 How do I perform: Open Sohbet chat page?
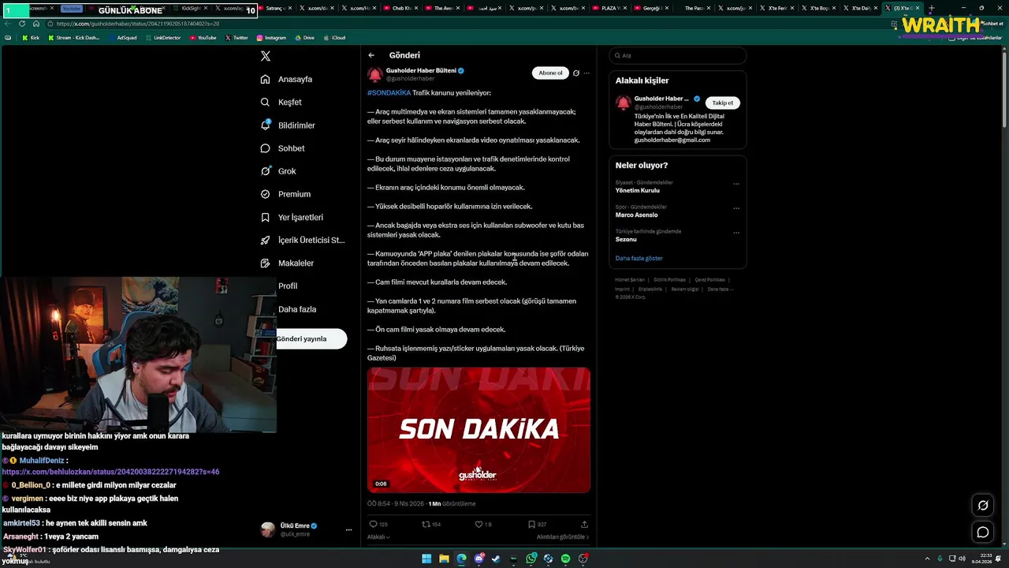[x=282, y=148]
